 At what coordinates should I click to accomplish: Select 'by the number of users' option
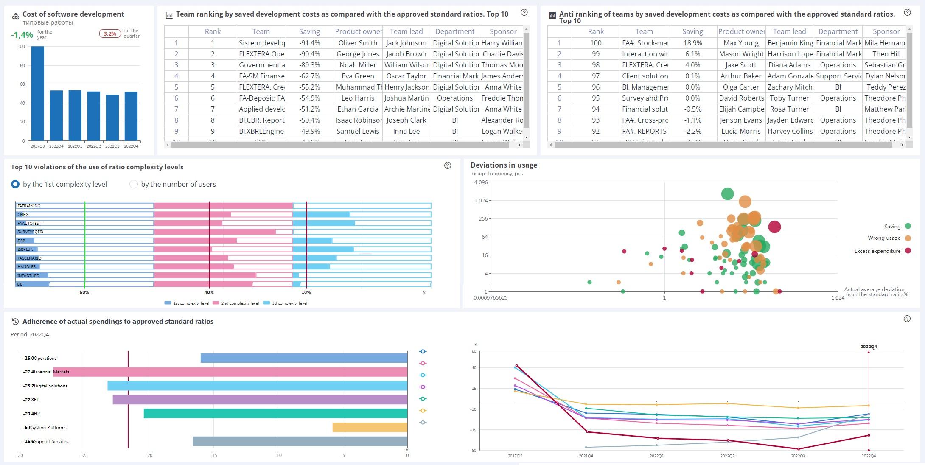(x=134, y=184)
